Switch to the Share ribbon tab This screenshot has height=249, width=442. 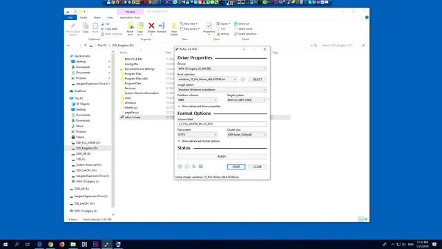(x=97, y=17)
